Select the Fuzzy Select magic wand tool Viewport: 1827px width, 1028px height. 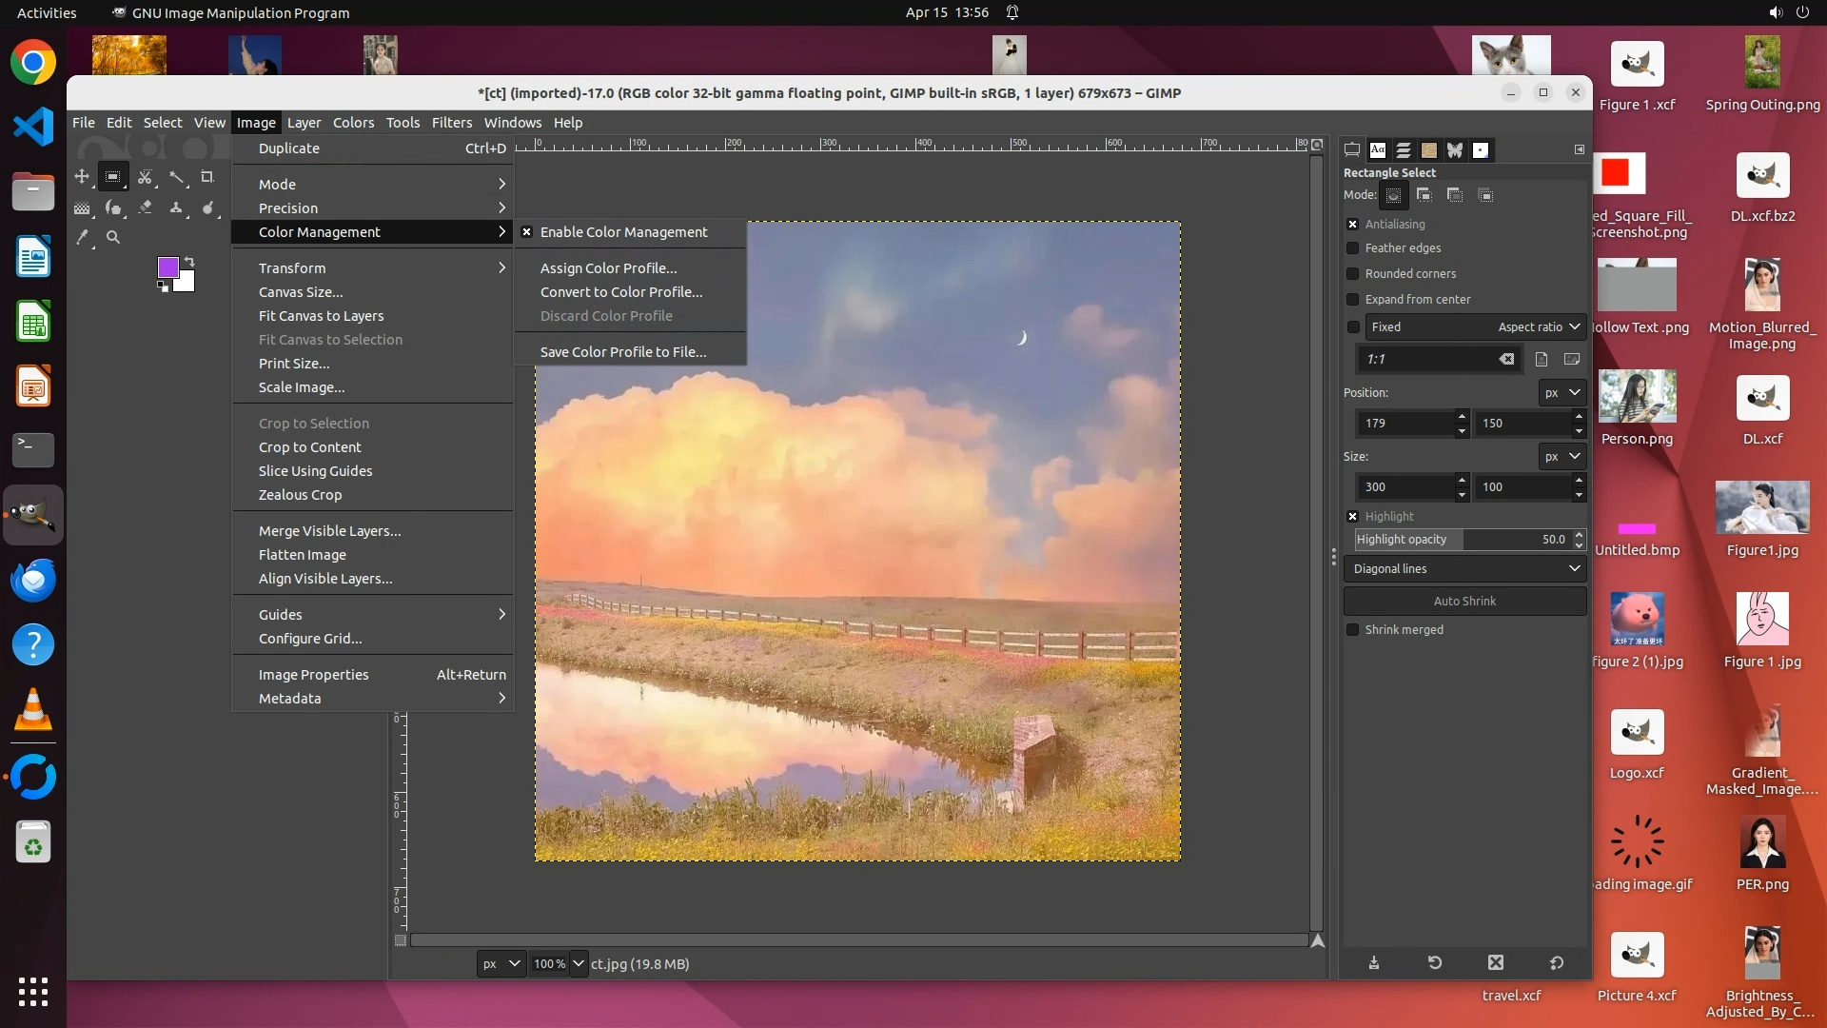point(176,177)
